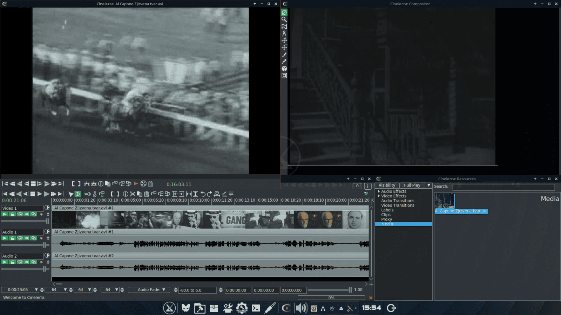This screenshot has height=315, width=561.
Task: Click the Undo icon in the timeline toolbar
Action: [203, 194]
